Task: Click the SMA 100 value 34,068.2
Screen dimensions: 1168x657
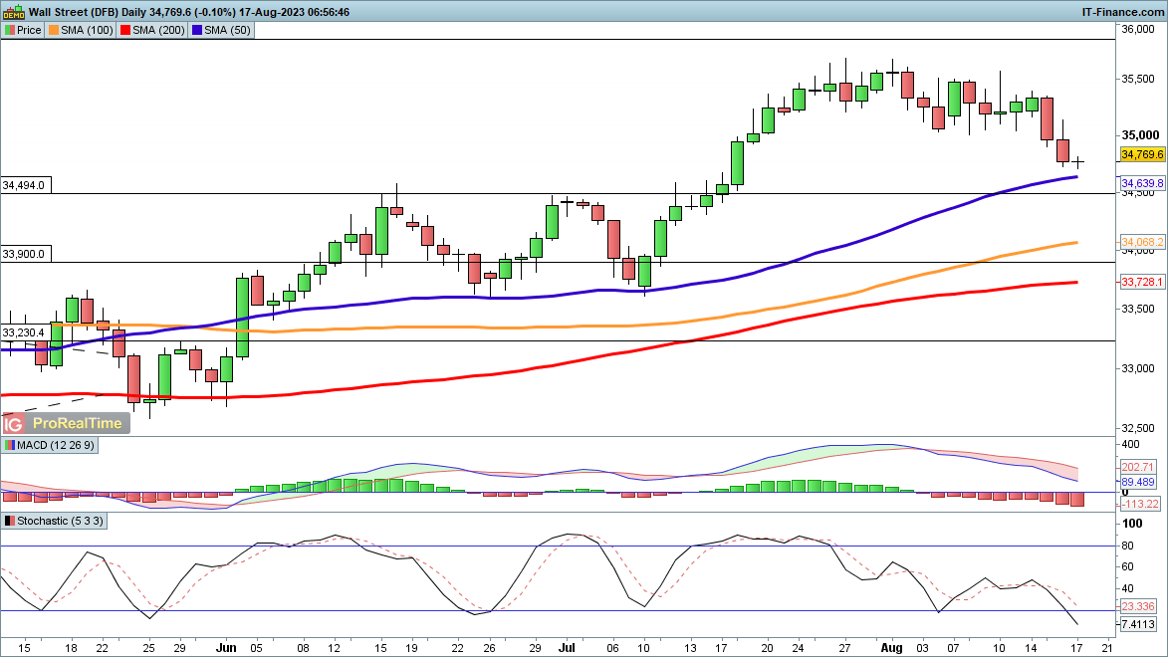Action: click(x=1142, y=242)
